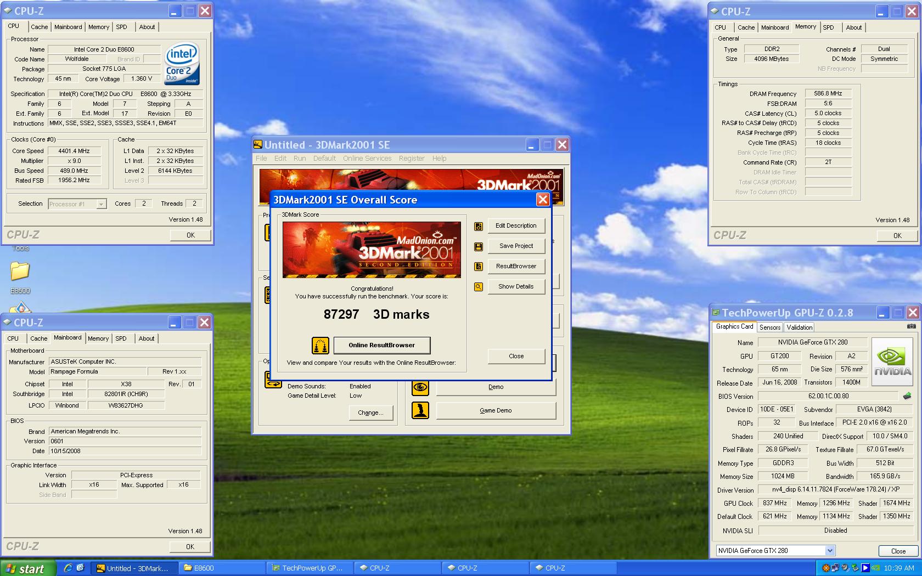Click the Rampage Formula model field

coord(98,371)
